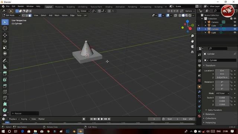Expand the Cube tree item
Screen dimensions: 238x134
[206, 26]
